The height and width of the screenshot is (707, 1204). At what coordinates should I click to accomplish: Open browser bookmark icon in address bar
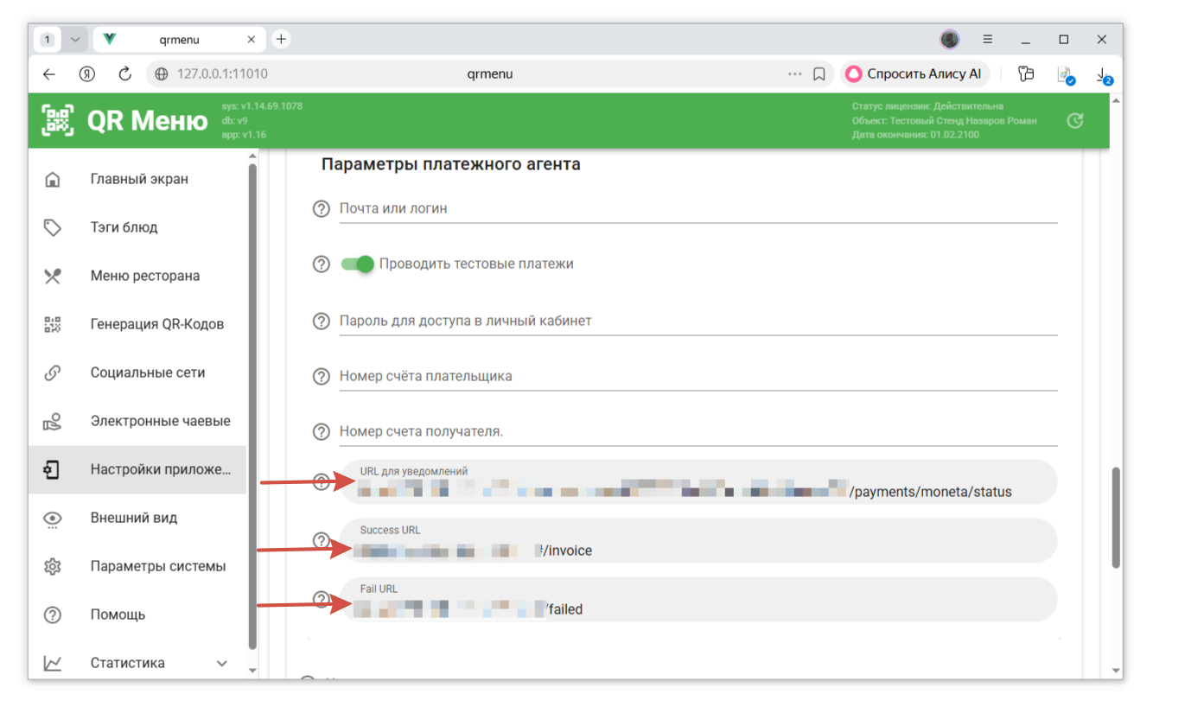pyautogui.click(x=819, y=74)
